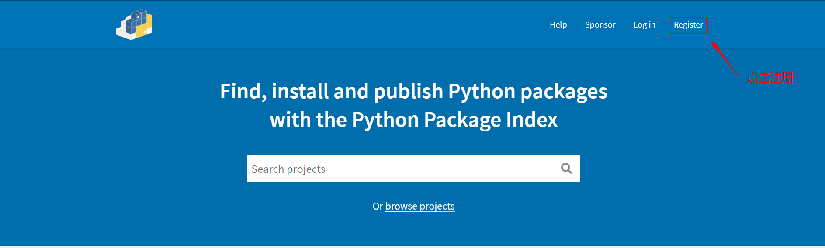825x248 pixels.
Task: Click the PyPI logo icon
Action: [134, 24]
